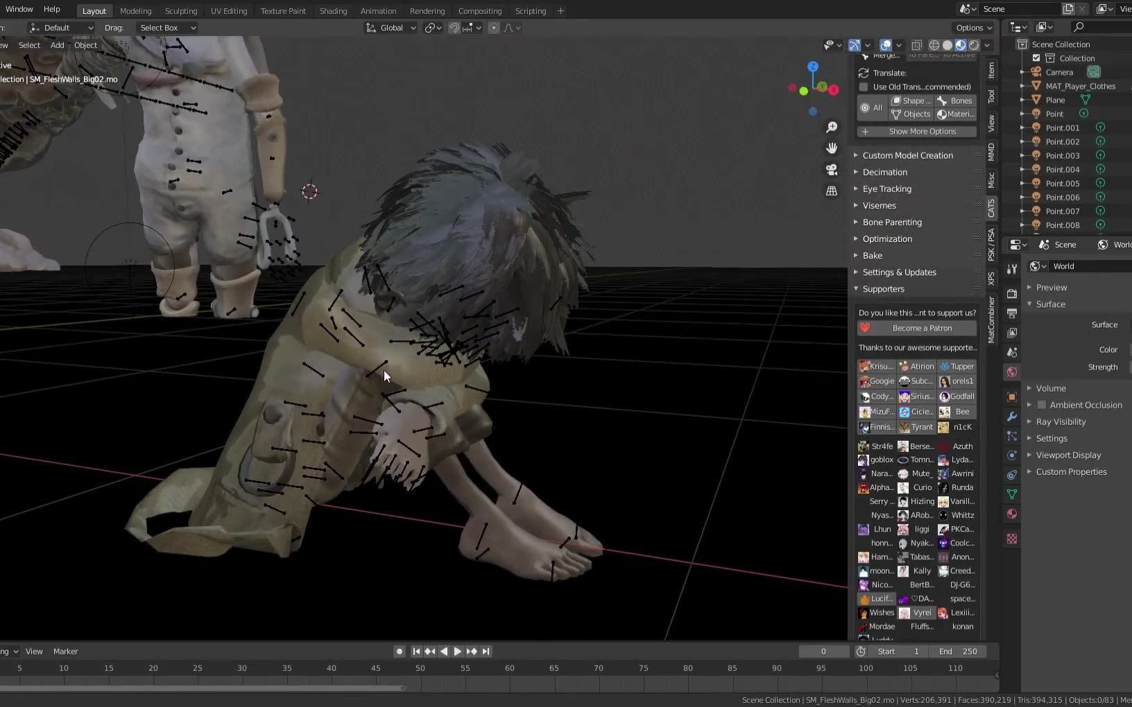This screenshot has height=707, width=1132.
Task: Open the Object menu in viewport
Action: 86,45
